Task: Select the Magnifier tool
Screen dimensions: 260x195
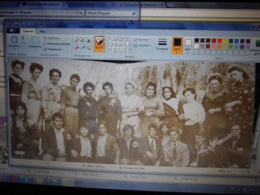Action: (88, 48)
